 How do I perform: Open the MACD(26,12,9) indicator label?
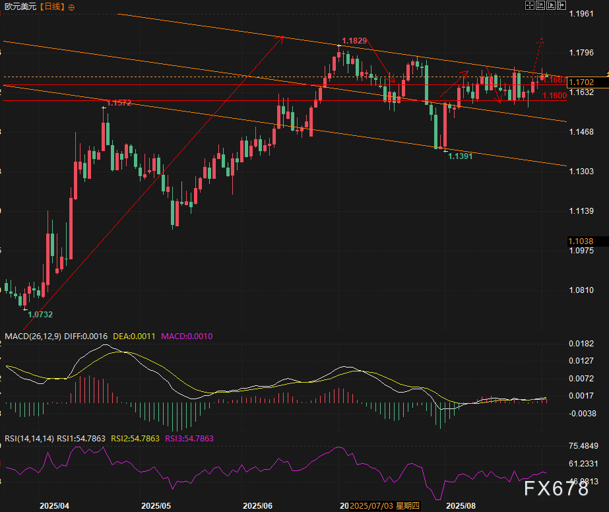tap(32, 336)
